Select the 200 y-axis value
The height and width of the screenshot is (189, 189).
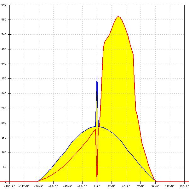point(4,123)
